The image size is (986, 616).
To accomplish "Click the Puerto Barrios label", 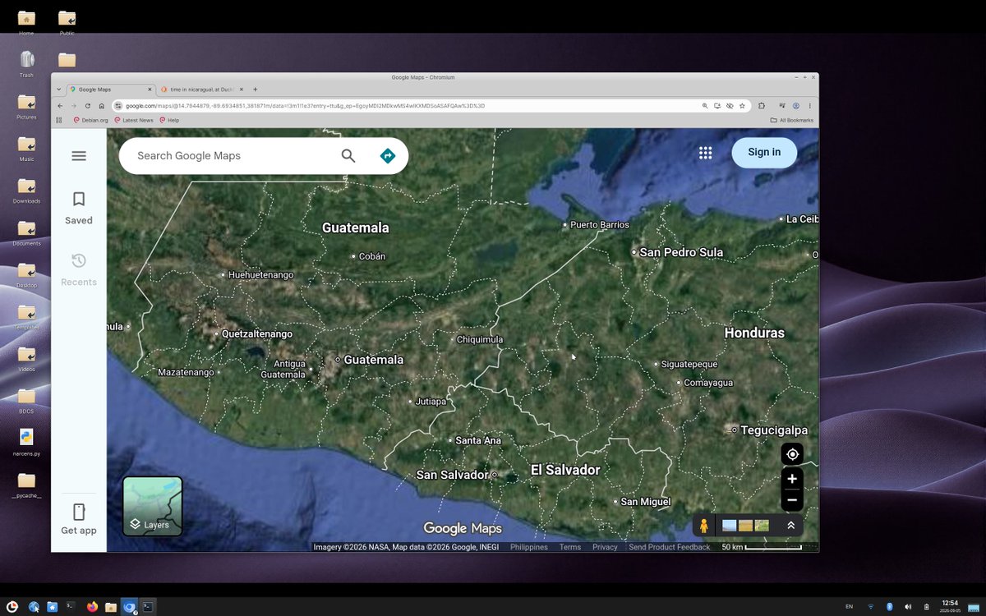I will (x=600, y=225).
